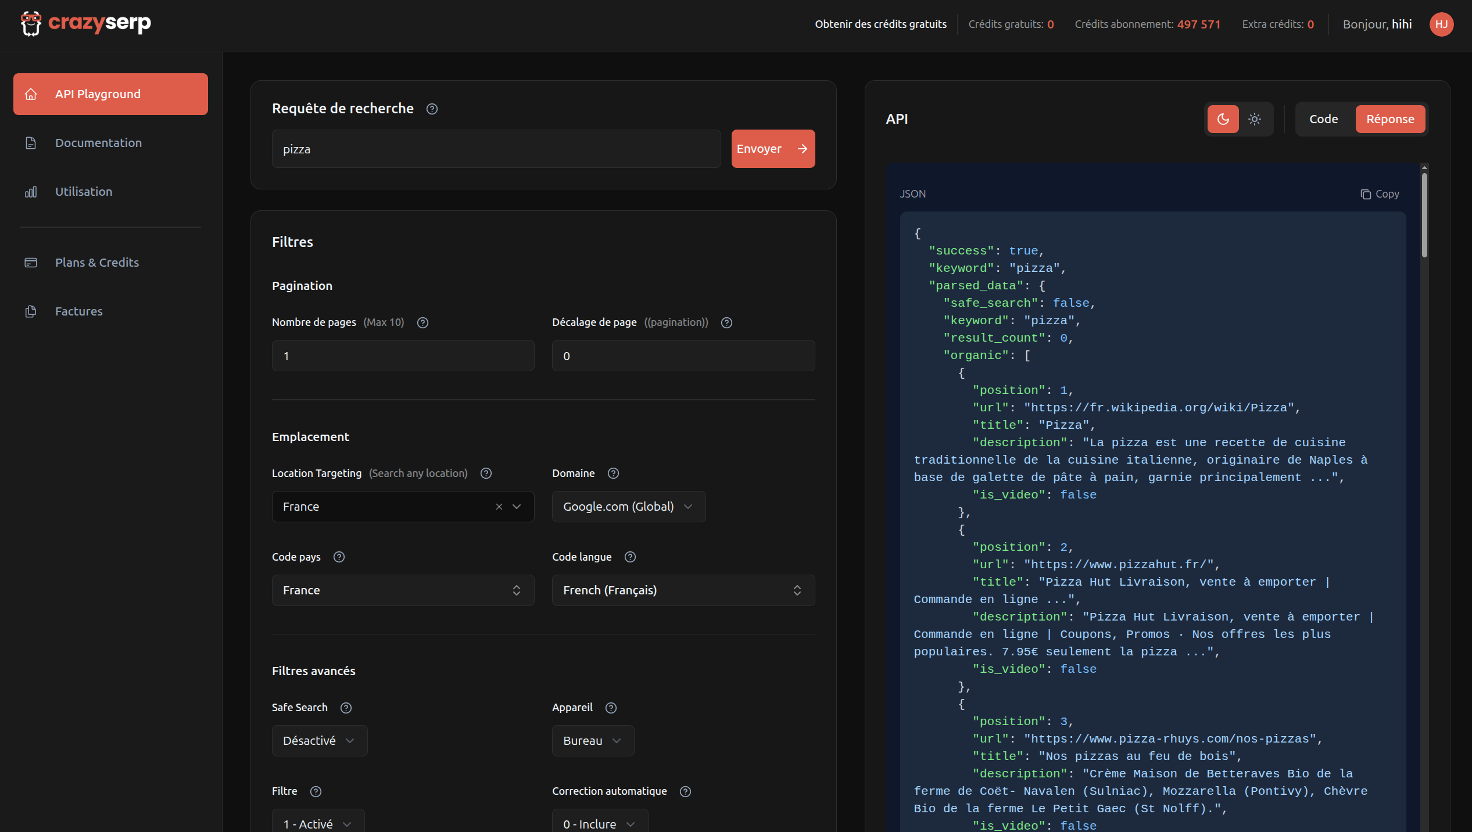This screenshot has height=832, width=1472.
Task: Open Factures from the sidebar
Action: click(x=78, y=311)
